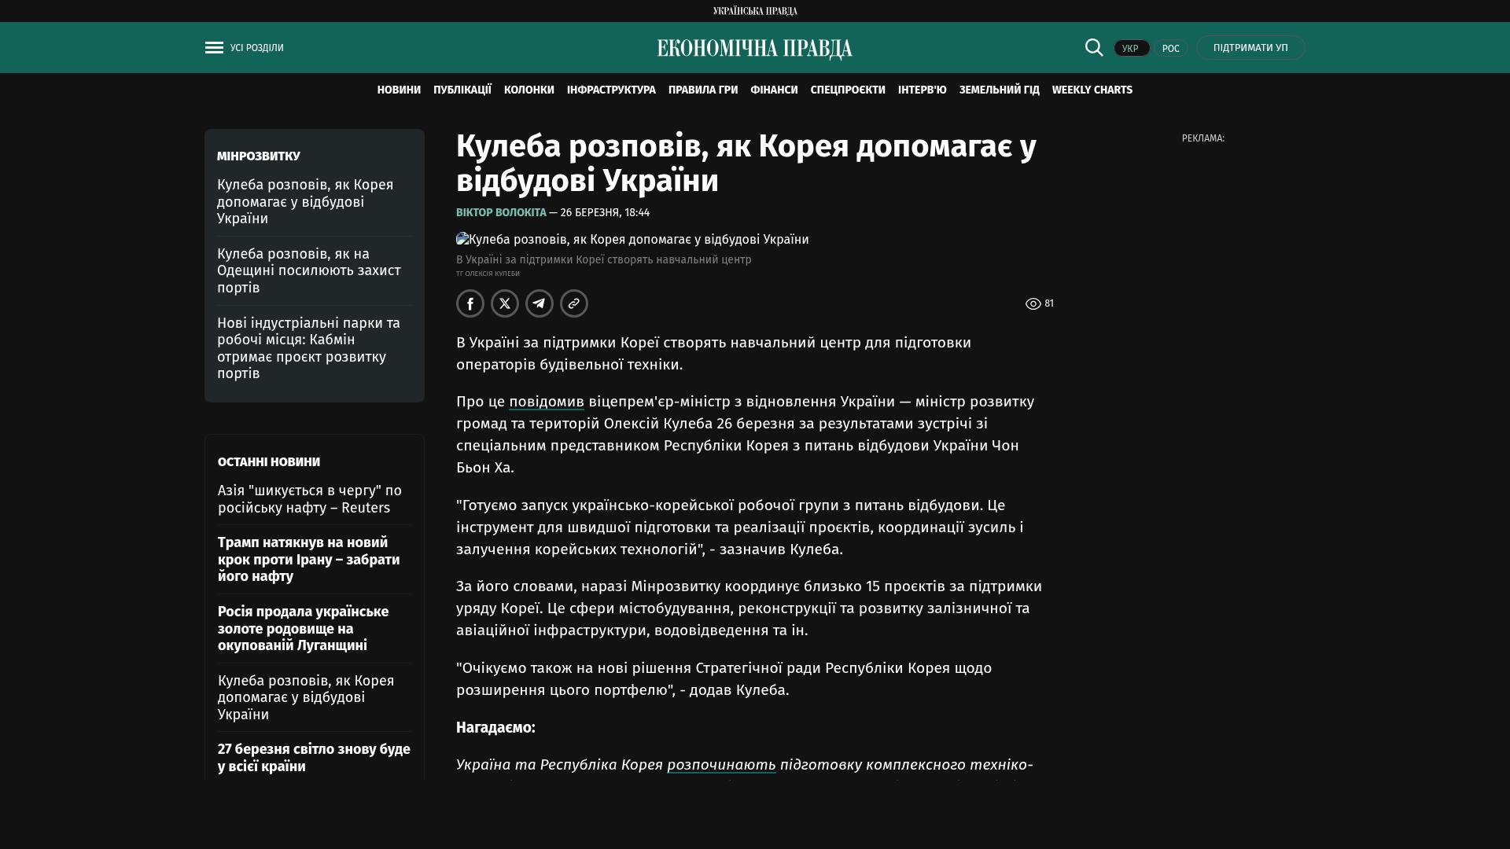Switch language to УКР

click(x=1131, y=49)
